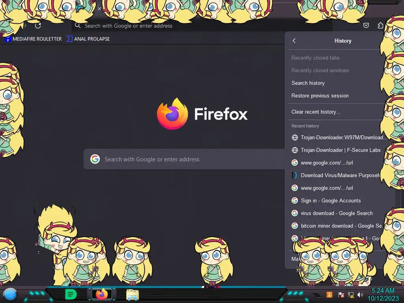This screenshot has width=404, height=303.
Task: Open bitcoin miner download history entry
Action: [x=336, y=226]
